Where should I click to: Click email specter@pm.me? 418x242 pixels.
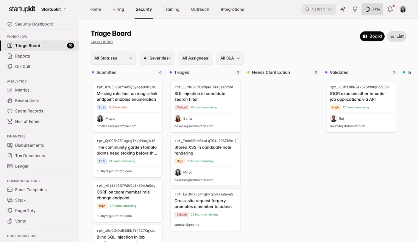click(187, 225)
